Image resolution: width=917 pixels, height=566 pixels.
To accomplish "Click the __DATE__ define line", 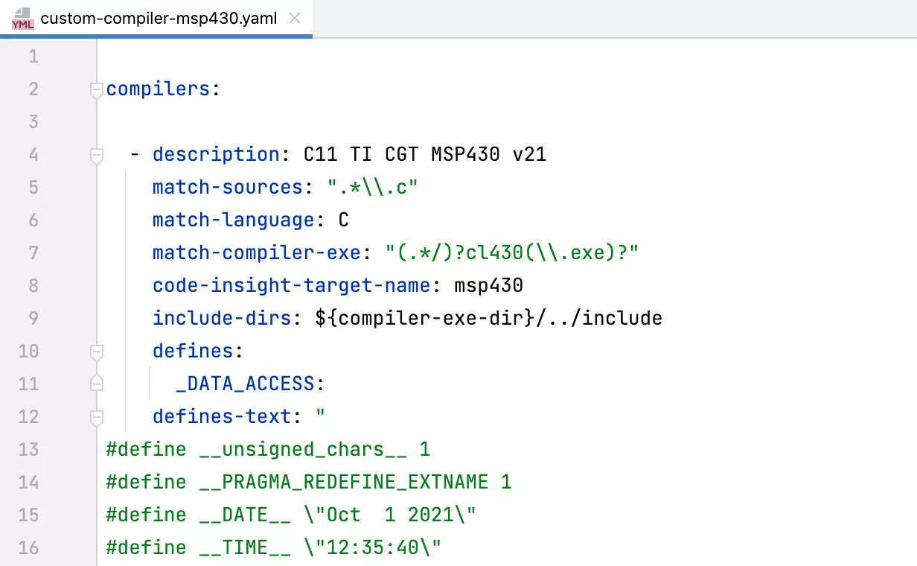I will (x=290, y=515).
